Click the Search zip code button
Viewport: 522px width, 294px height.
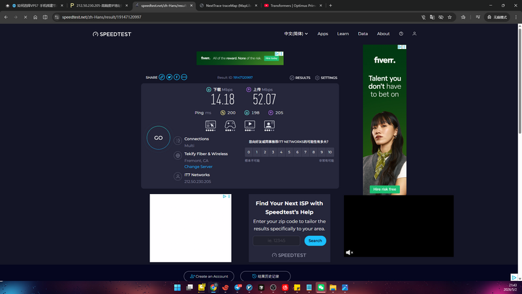(x=315, y=240)
